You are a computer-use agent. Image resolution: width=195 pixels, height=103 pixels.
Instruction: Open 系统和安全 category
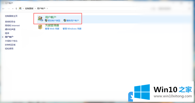(10, 22)
